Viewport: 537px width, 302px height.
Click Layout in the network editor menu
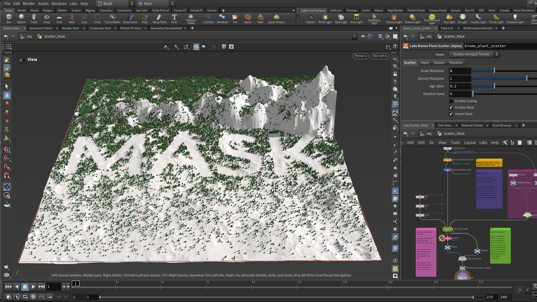470,143
